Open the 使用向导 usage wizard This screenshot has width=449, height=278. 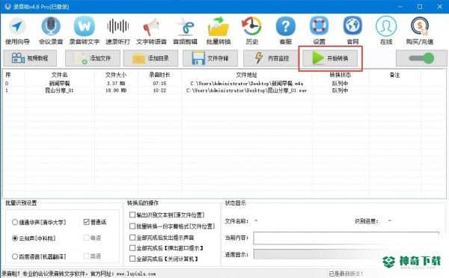click(17, 31)
